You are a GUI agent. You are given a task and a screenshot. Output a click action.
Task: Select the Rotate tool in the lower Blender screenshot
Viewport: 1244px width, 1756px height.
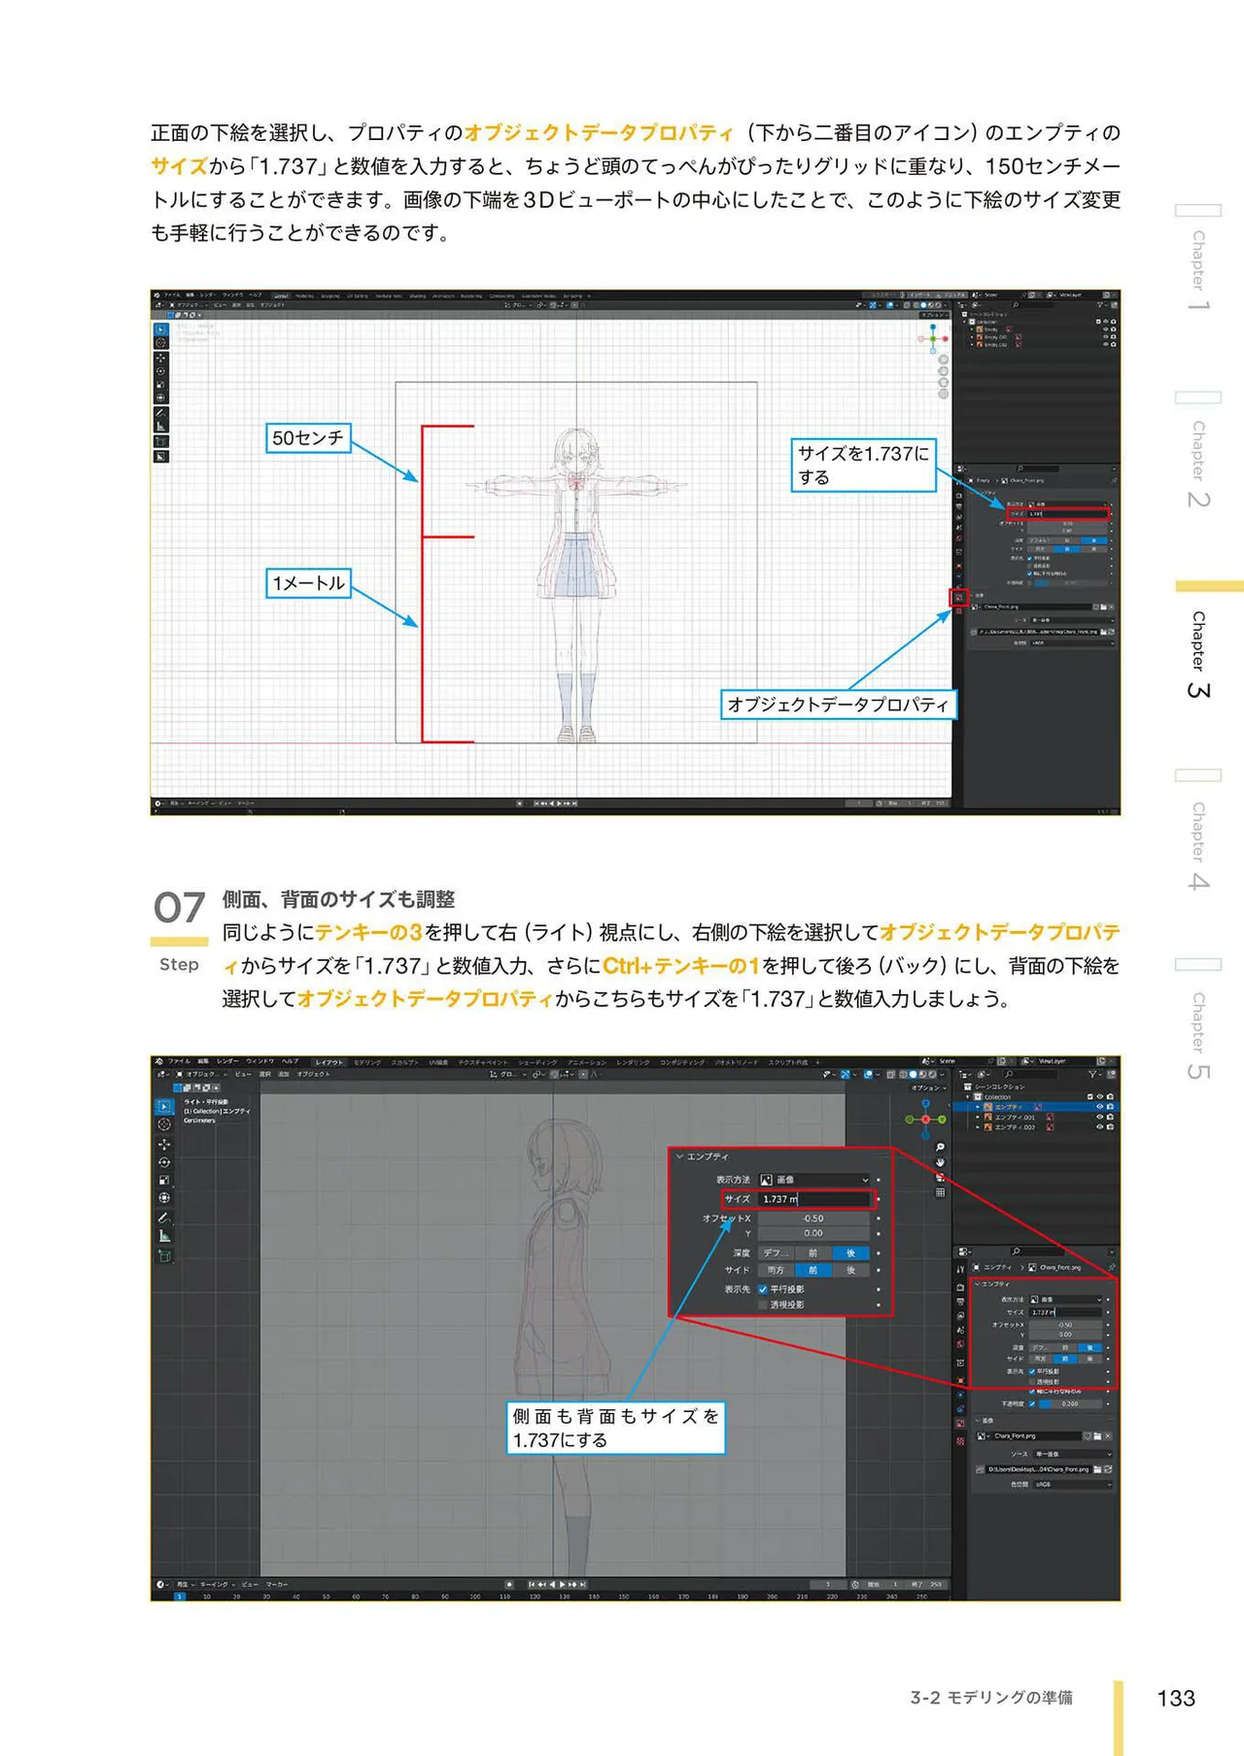(164, 1162)
